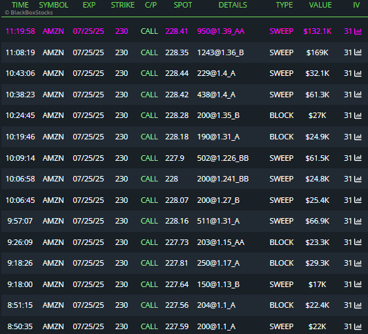Click the $25.4K value cell
The height and width of the screenshot is (334, 368).
coord(318,200)
